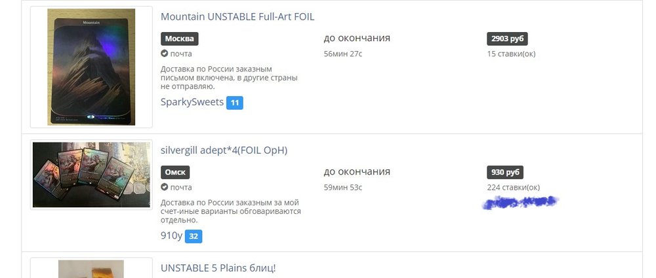Click the 910y rating badge 32
Image resolution: width=656 pixels, height=278 pixels.
[194, 236]
